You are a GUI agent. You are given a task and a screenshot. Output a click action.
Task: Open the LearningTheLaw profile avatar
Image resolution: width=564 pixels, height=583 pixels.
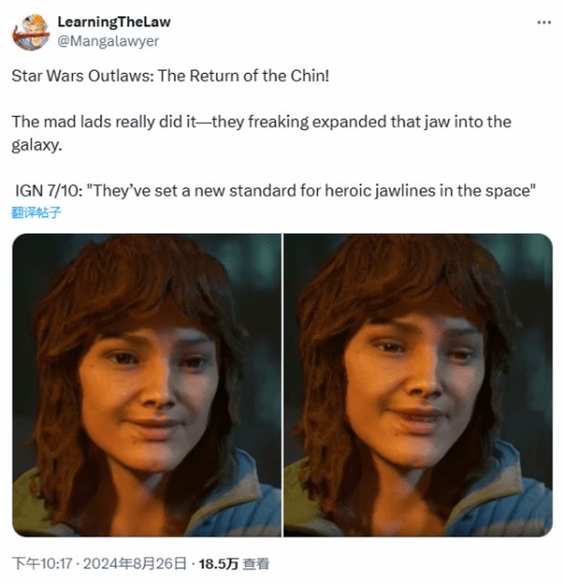click(31, 32)
